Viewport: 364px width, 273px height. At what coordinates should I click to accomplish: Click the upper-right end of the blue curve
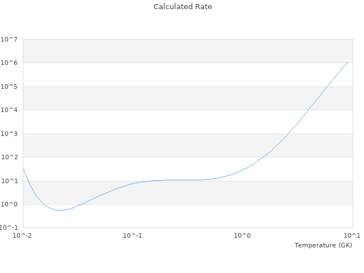348,62
